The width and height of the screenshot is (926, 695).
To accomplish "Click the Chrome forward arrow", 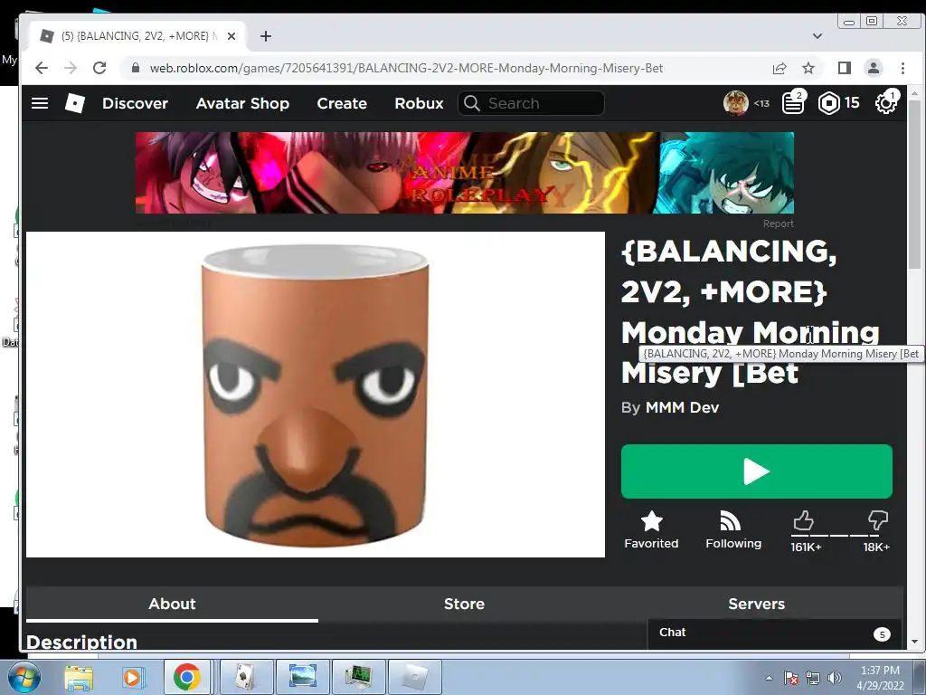I will (71, 68).
